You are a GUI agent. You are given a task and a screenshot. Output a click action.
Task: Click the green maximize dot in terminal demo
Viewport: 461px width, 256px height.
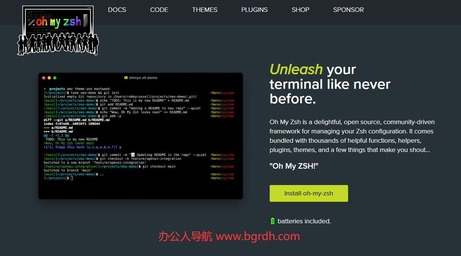pos(55,78)
